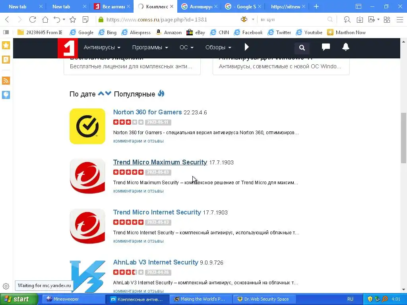Click the RU language indicator
The image size is (407, 305).
(x=350, y=299)
